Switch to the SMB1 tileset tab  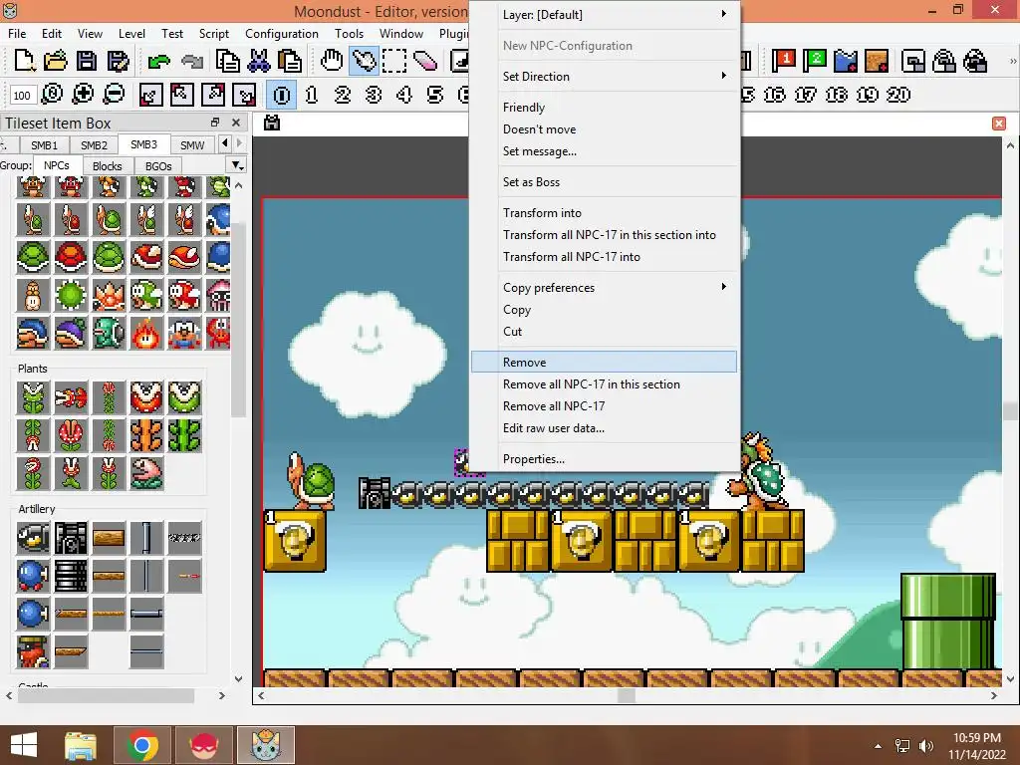tap(44, 144)
